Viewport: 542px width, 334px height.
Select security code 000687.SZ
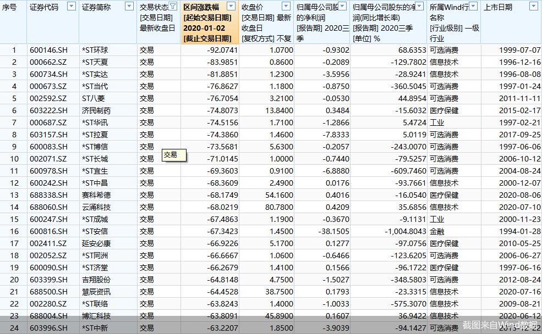(x=48, y=123)
